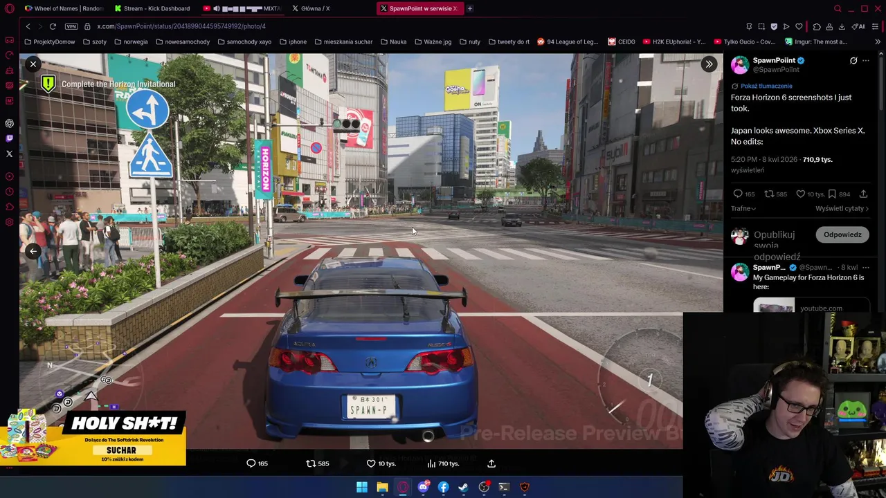Open the ad blocker shield icon
Viewport: 886px width, 498px height.
774,26
